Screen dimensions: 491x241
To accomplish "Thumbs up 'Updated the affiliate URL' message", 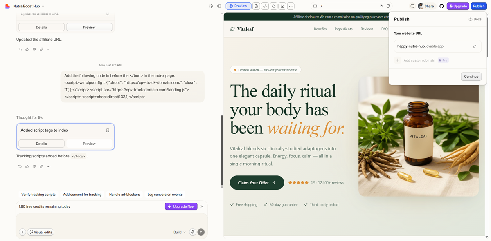I will coord(27,49).
